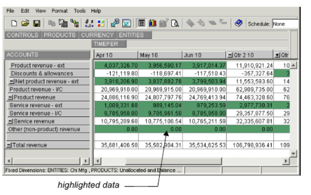The image size is (311, 195).
Task: Click the Save floppy disk icon
Action: pos(36,24)
